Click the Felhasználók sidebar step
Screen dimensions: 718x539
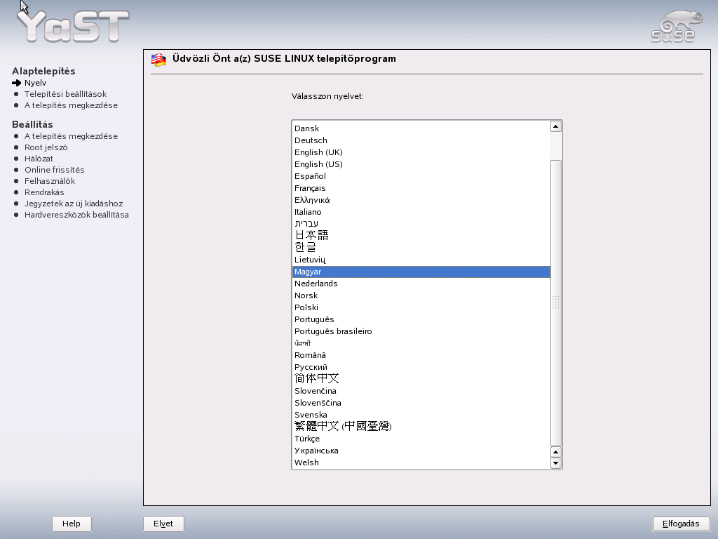(x=50, y=181)
